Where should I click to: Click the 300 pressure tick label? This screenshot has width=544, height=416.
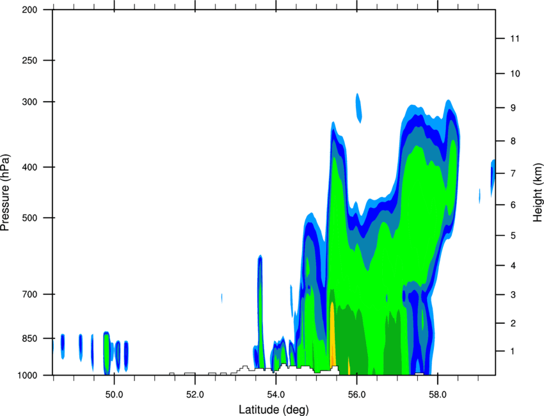[29, 102]
